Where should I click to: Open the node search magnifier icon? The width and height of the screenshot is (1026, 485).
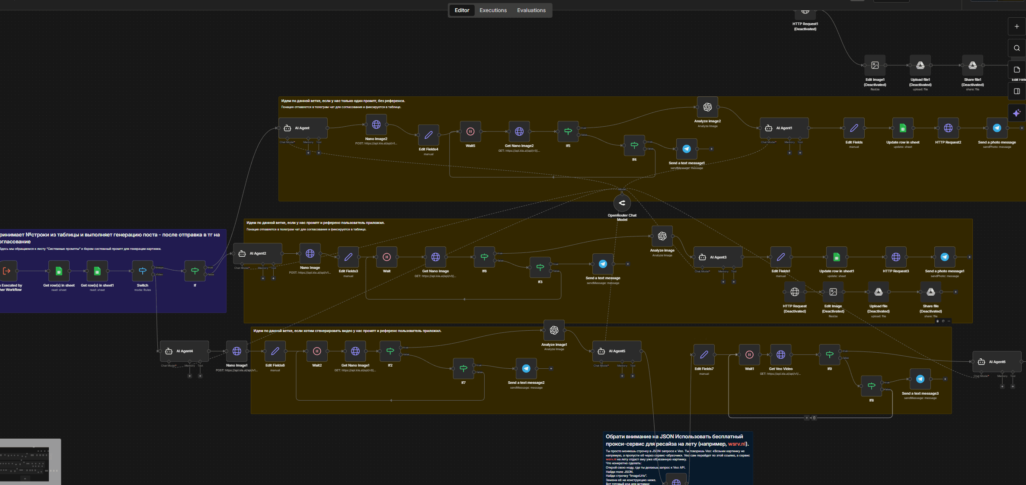[x=1016, y=48]
